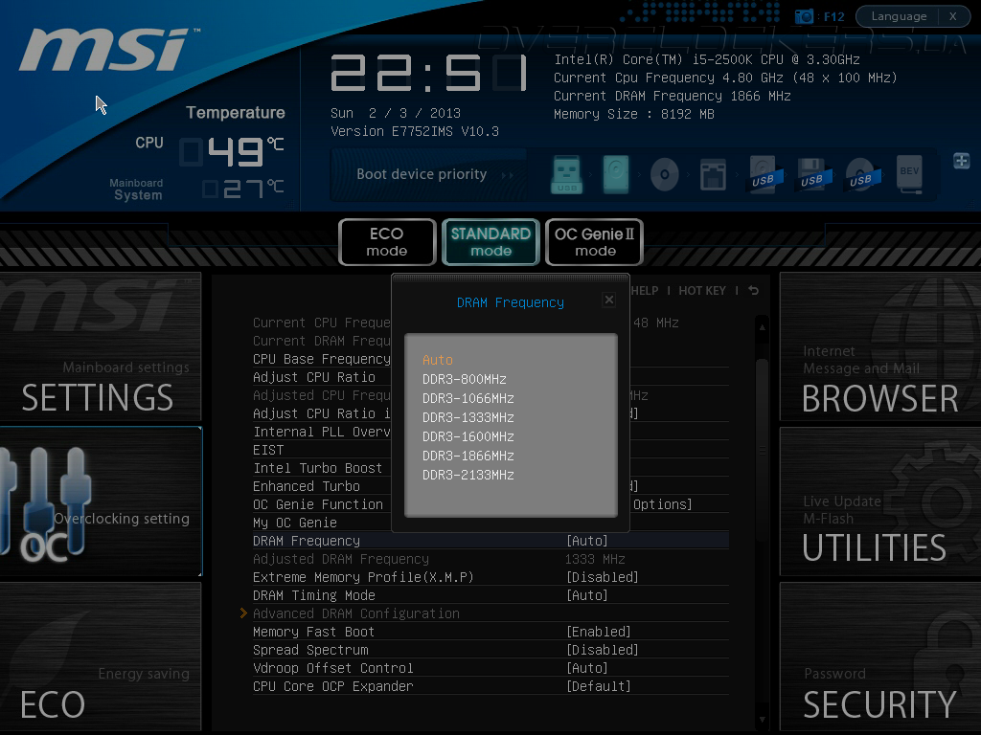Click the F12 screenshot camera icon
Screen dimensions: 981x735
point(804,16)
